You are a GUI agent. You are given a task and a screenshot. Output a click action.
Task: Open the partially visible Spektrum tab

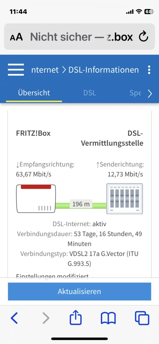(135, 93)
